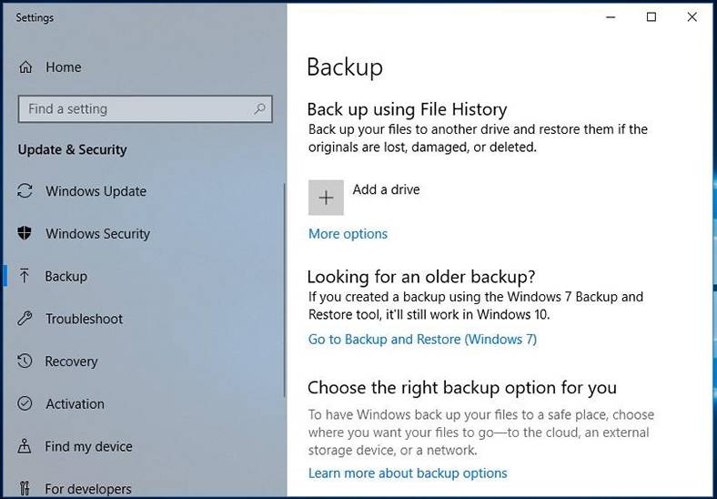Click the Update & Security heading

72,149
